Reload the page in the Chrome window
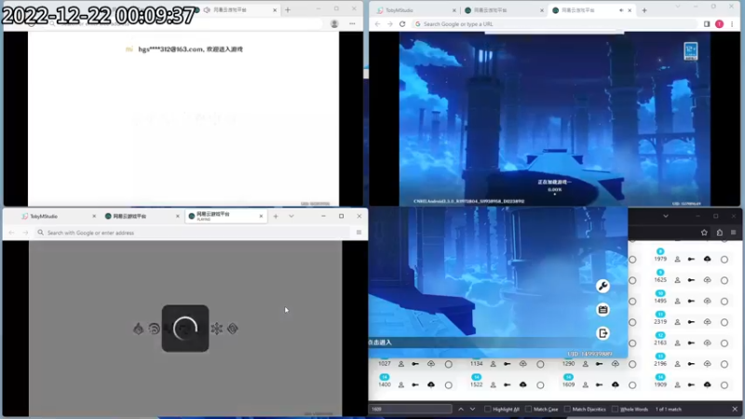 pyautogui.click(x=402, y=24)
